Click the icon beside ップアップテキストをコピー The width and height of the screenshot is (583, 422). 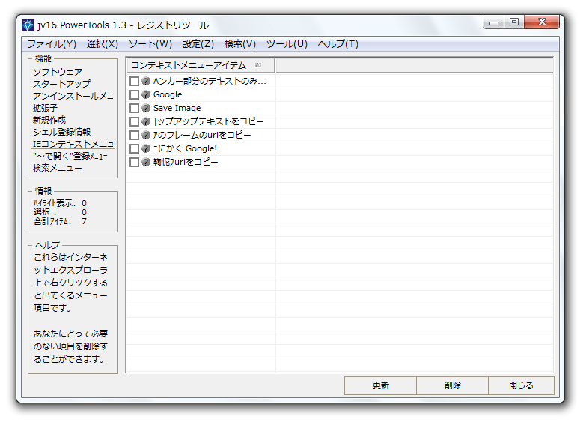coord(146,121)
